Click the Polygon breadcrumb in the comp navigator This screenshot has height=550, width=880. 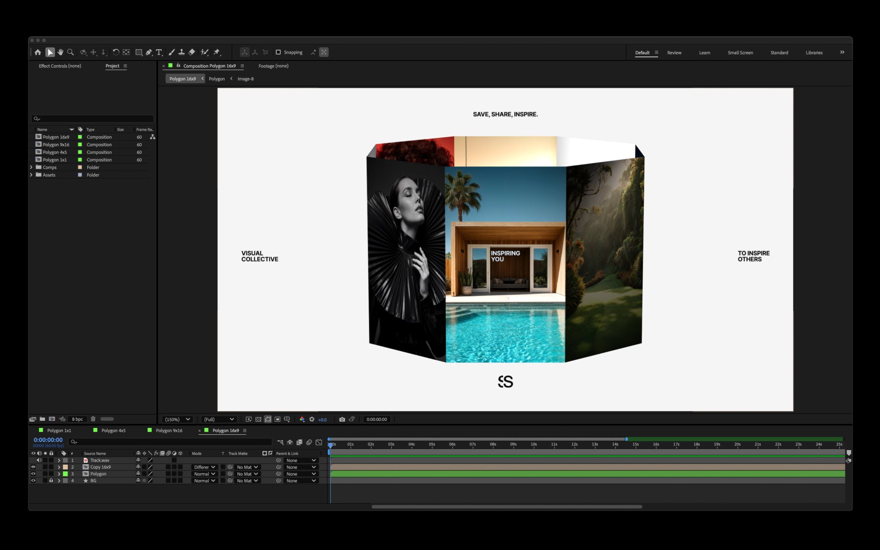216,79
